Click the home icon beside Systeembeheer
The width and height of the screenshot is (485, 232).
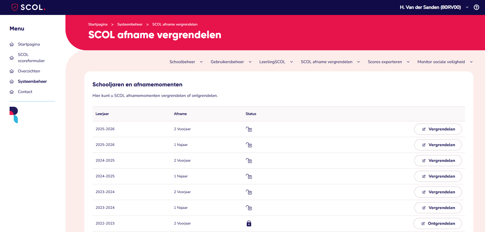(x=12, y=81)
